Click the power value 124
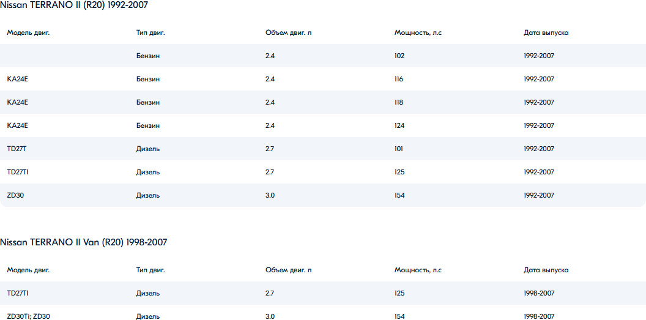This screenshot has width=646, height=320. [399, 125]
